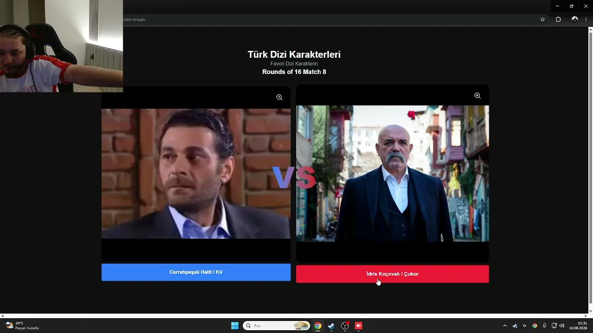The width and height of the screenshot is (593, 333).
Task: Click the browser address bar URL
Action: tap(134, 19)
